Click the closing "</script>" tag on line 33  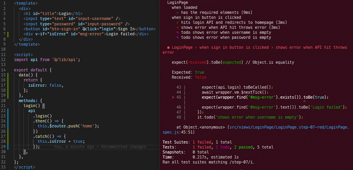click(x=25, y=167)
